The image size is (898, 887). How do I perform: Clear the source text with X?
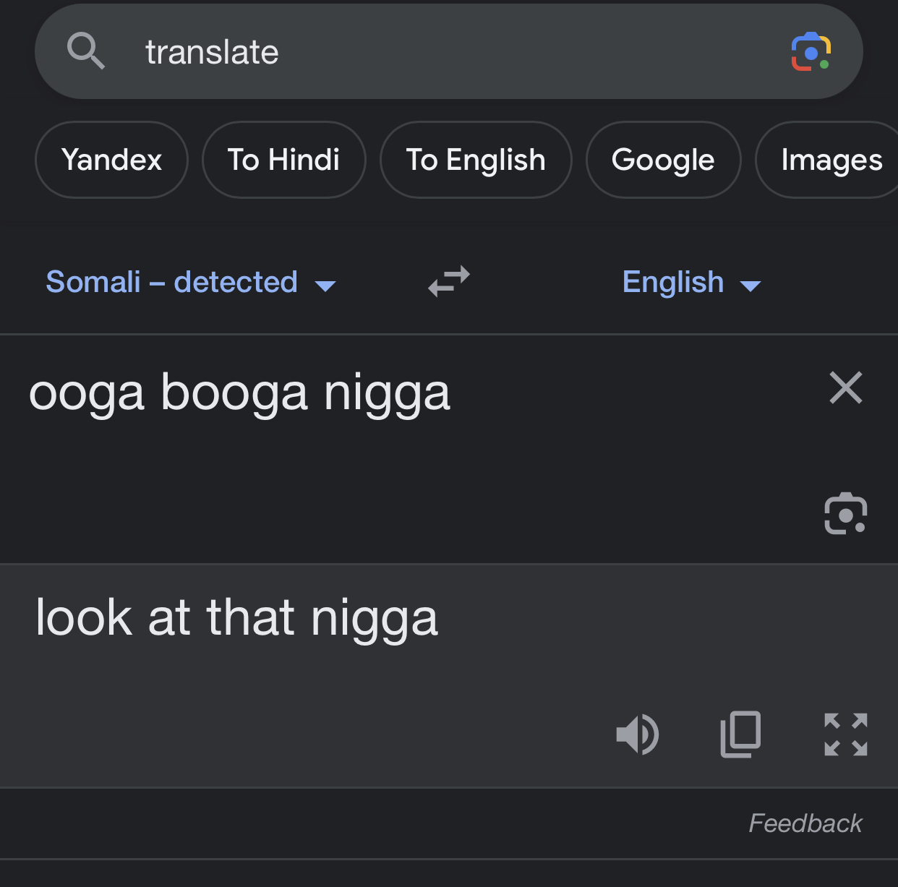[846, 387]
